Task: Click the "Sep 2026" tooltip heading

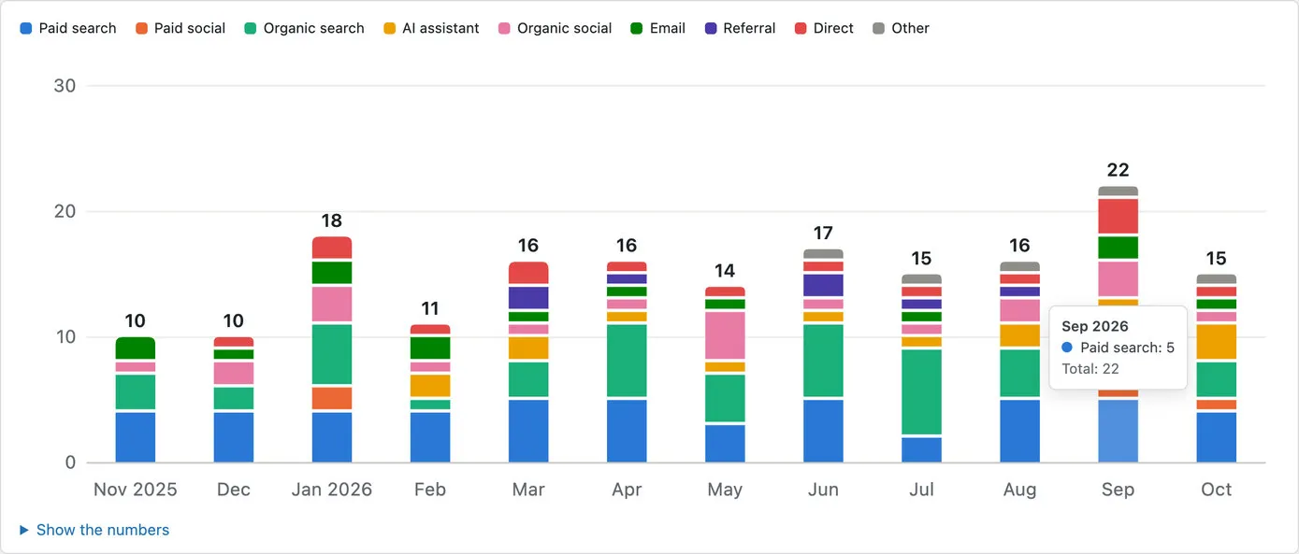Action: click(1095, 326)
